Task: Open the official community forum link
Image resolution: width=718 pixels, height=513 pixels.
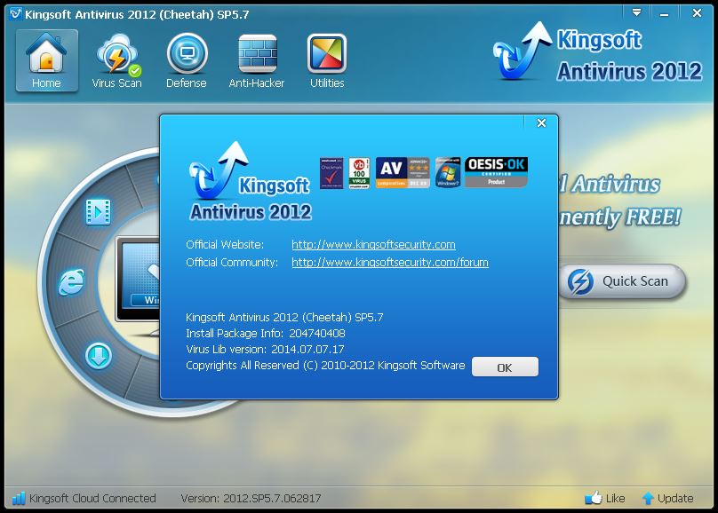Action: [x=390, y=263]
